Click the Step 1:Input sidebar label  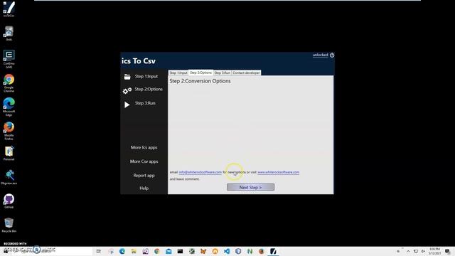(146, 76)
